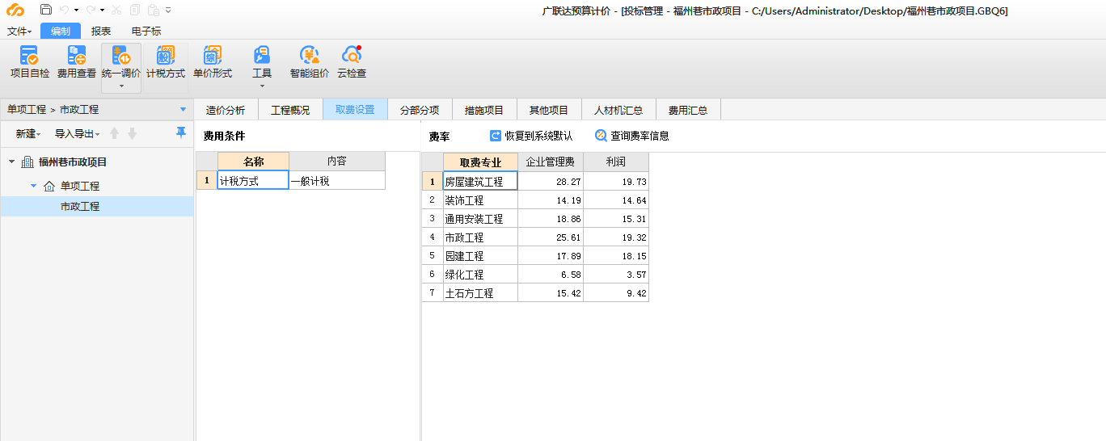Open the 文件 menu
1106x441 pixels.
coord(19,31)
